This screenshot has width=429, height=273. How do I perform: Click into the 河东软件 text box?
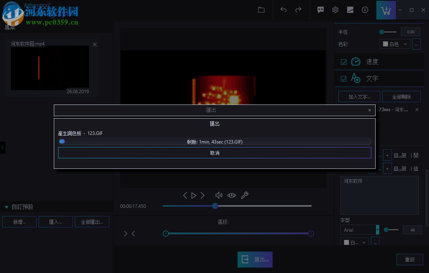[x=379, y=195]
